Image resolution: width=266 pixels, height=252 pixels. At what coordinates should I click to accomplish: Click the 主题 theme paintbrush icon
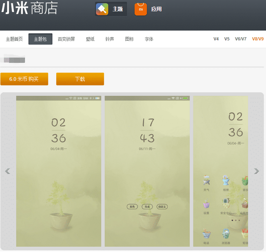(102, 9)
